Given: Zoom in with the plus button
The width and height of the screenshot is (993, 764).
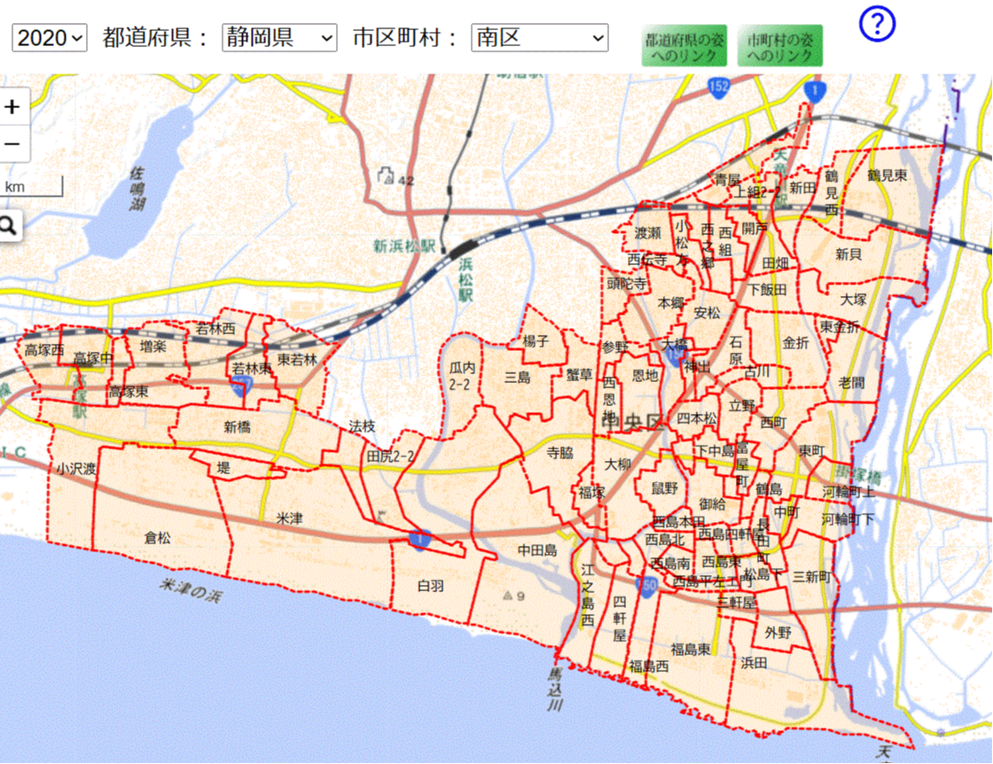Looking at the screenshot, I should [x=12, y=106].
